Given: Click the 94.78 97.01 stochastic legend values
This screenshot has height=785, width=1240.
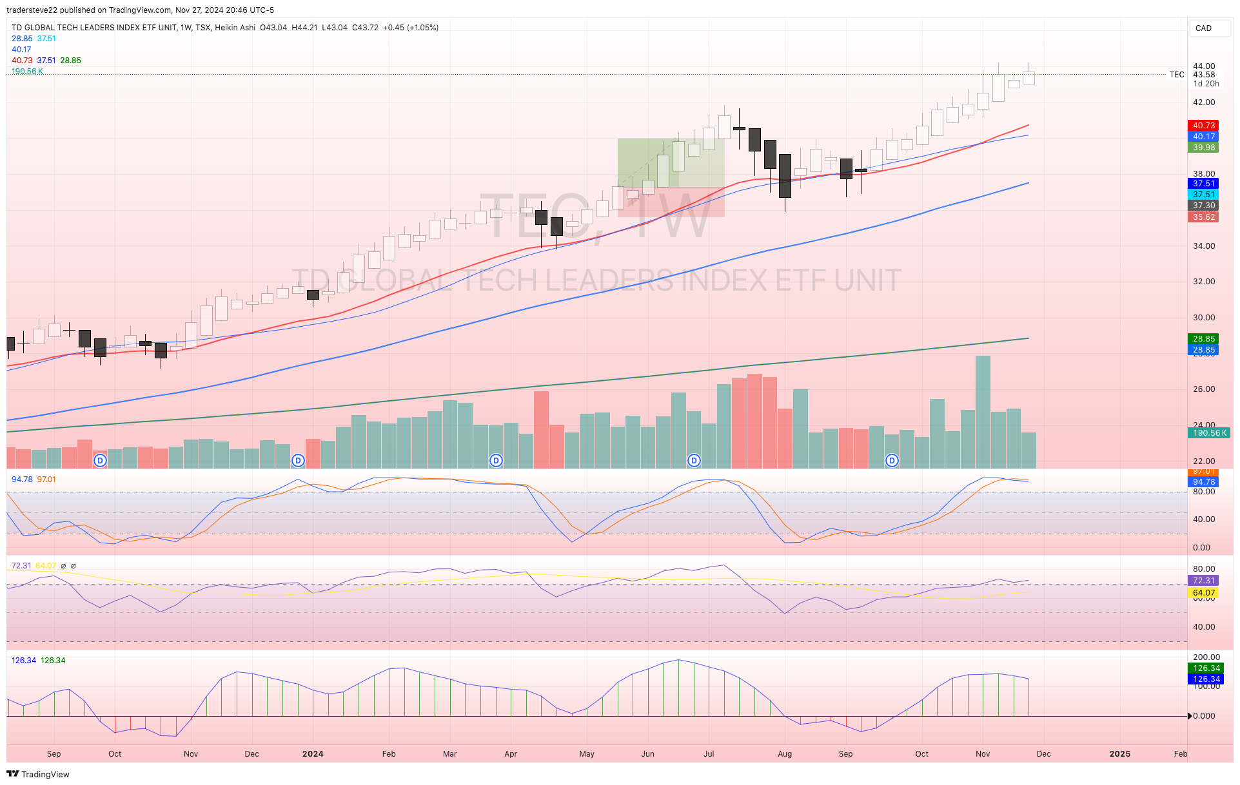Looking at the screenshot, I should click(34, 480).
